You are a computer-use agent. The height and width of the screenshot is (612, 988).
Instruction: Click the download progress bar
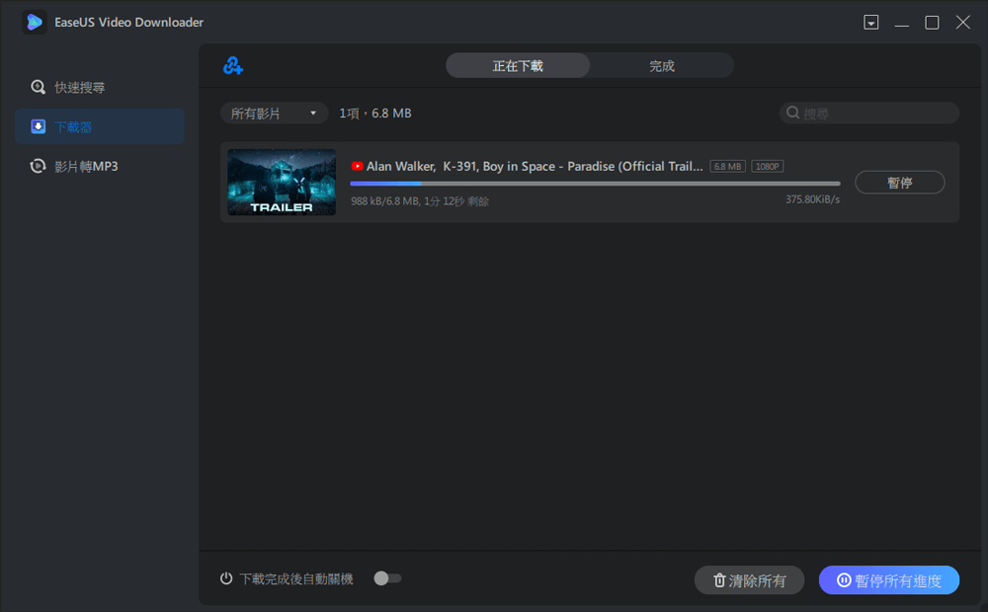pos(595,184)
